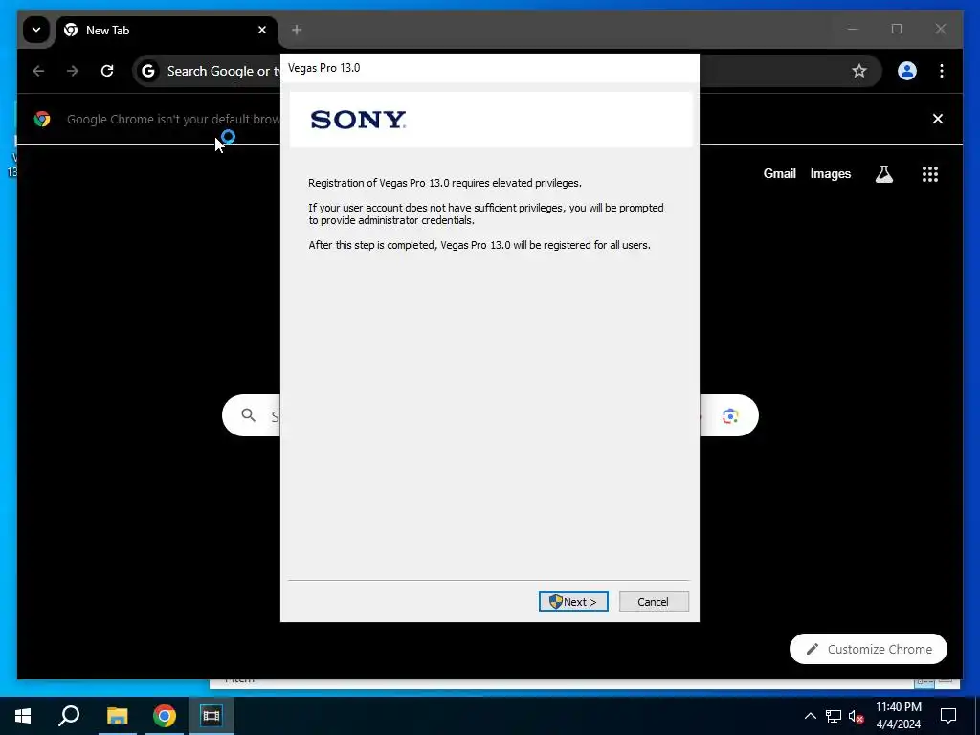Open Chrome three-dot menu
This screenshot has width=980, height=735.
[942, 71]
